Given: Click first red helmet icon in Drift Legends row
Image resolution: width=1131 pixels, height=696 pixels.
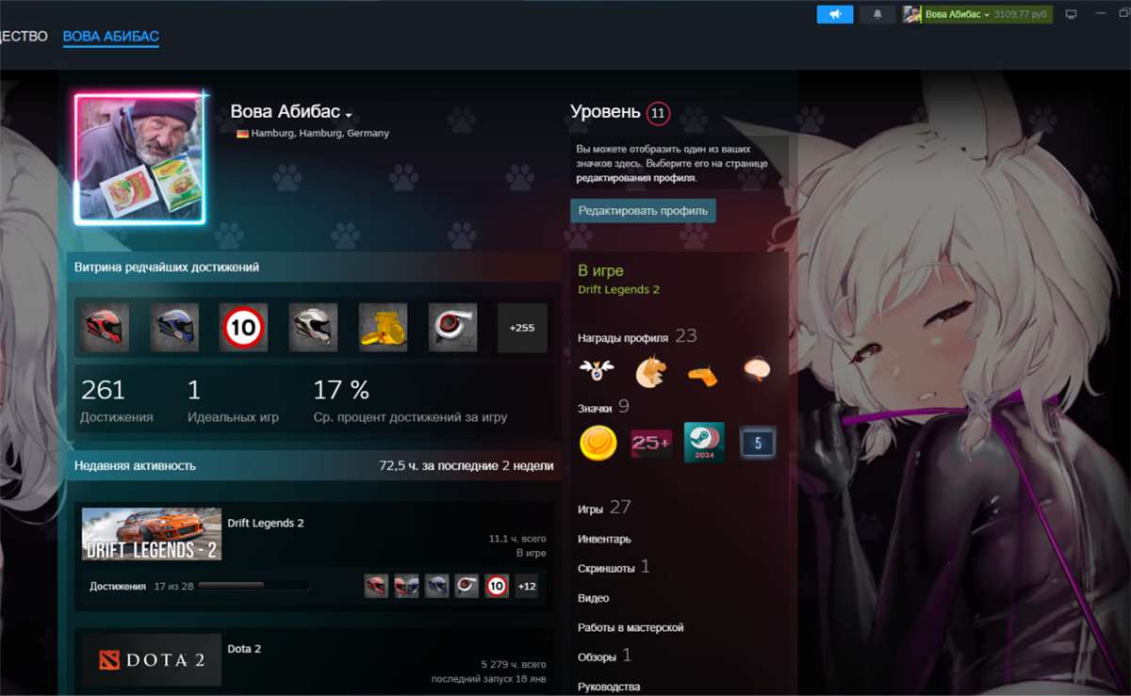Looking at the screenshot, I should tap(376, 586).
